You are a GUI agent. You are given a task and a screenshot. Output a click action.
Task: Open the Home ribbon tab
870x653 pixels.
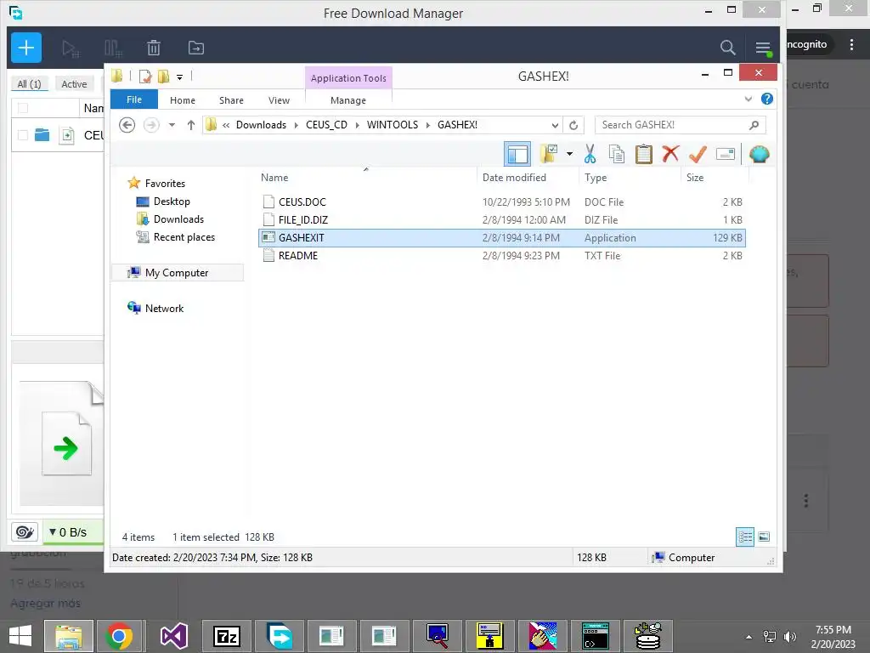(183, 100)
